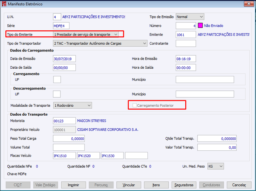Open the Seguradoras button

(184, 185)
